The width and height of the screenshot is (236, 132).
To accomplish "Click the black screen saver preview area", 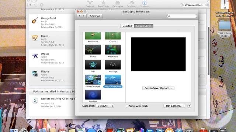I will pyautogui.click(x=158, y=54).
